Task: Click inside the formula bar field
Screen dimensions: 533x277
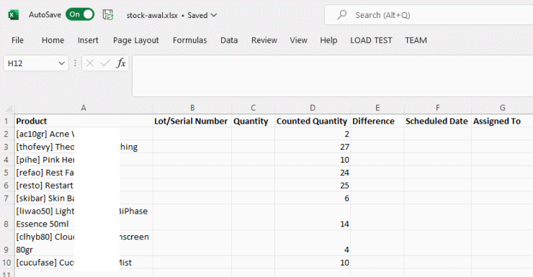Action: point(333,76)
